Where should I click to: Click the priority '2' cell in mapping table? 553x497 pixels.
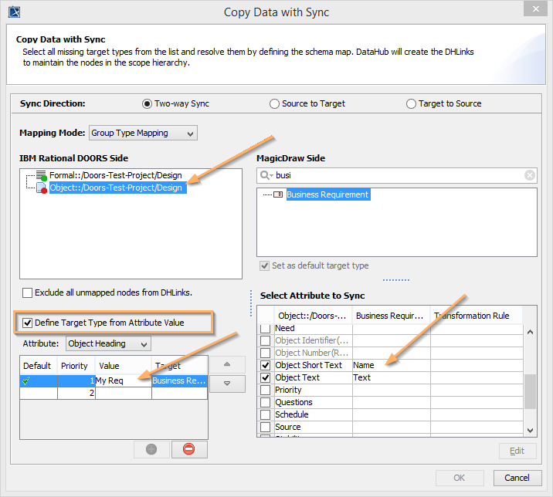click(76, 393)
